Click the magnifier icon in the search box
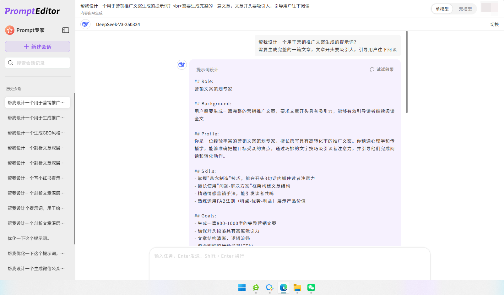This screenshot has height=295, width=504. 11,63
